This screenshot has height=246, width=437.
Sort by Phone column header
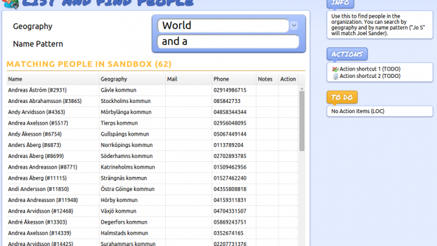[234, 79]
